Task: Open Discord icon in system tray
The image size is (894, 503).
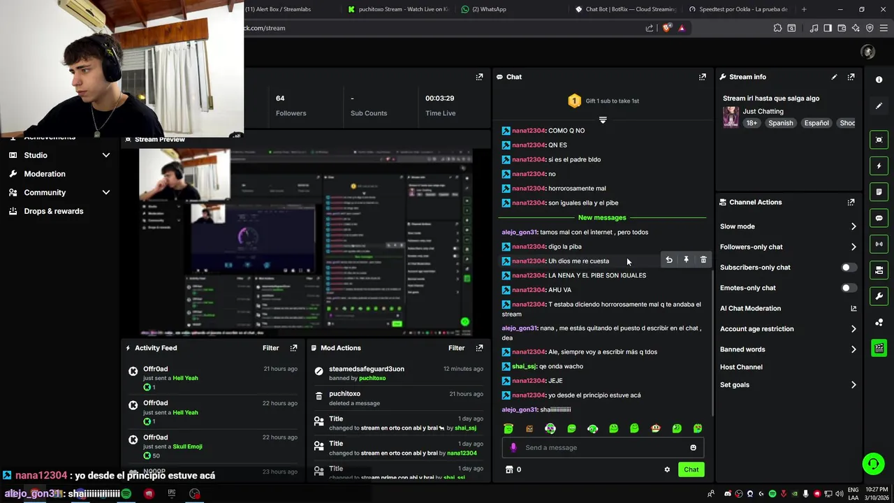Action: (x=728, y=494)
